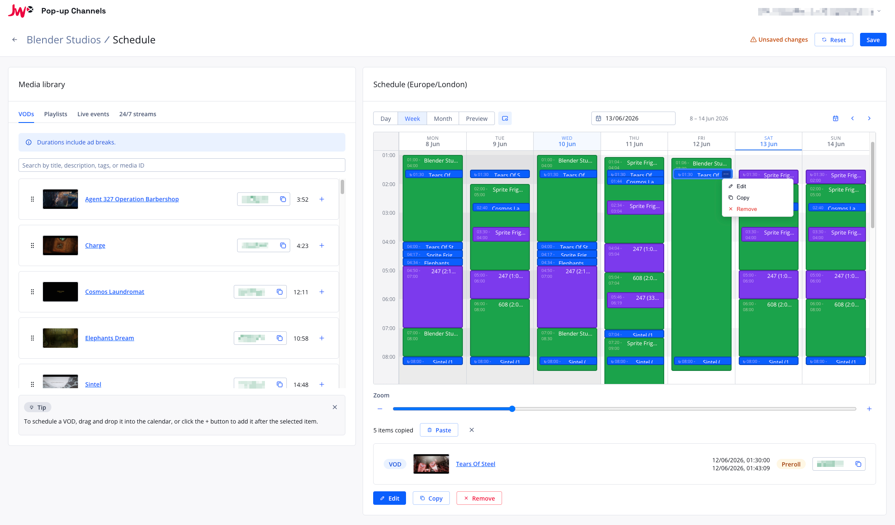The height and width of the screenshot is (525, 895).
Task: Click the Blender Studios breadcrumb
Action: coord(64,40)
